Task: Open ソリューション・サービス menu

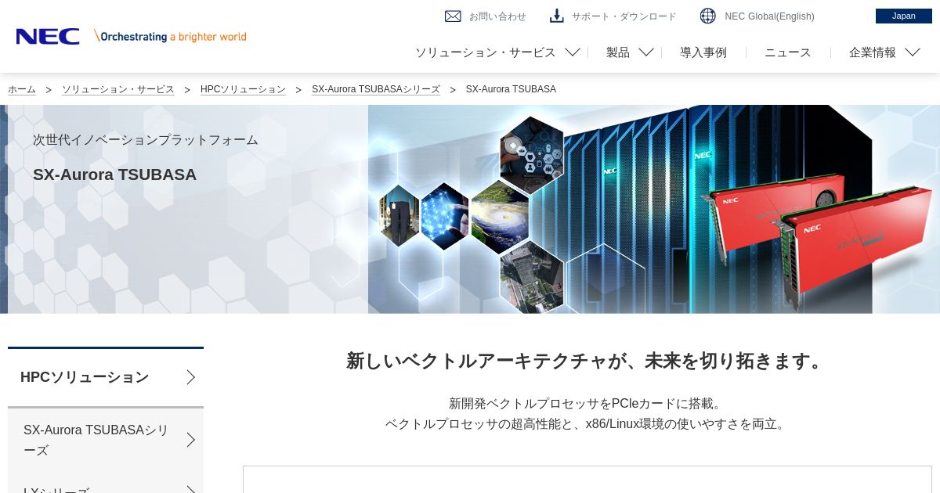Action: (485, 52)
